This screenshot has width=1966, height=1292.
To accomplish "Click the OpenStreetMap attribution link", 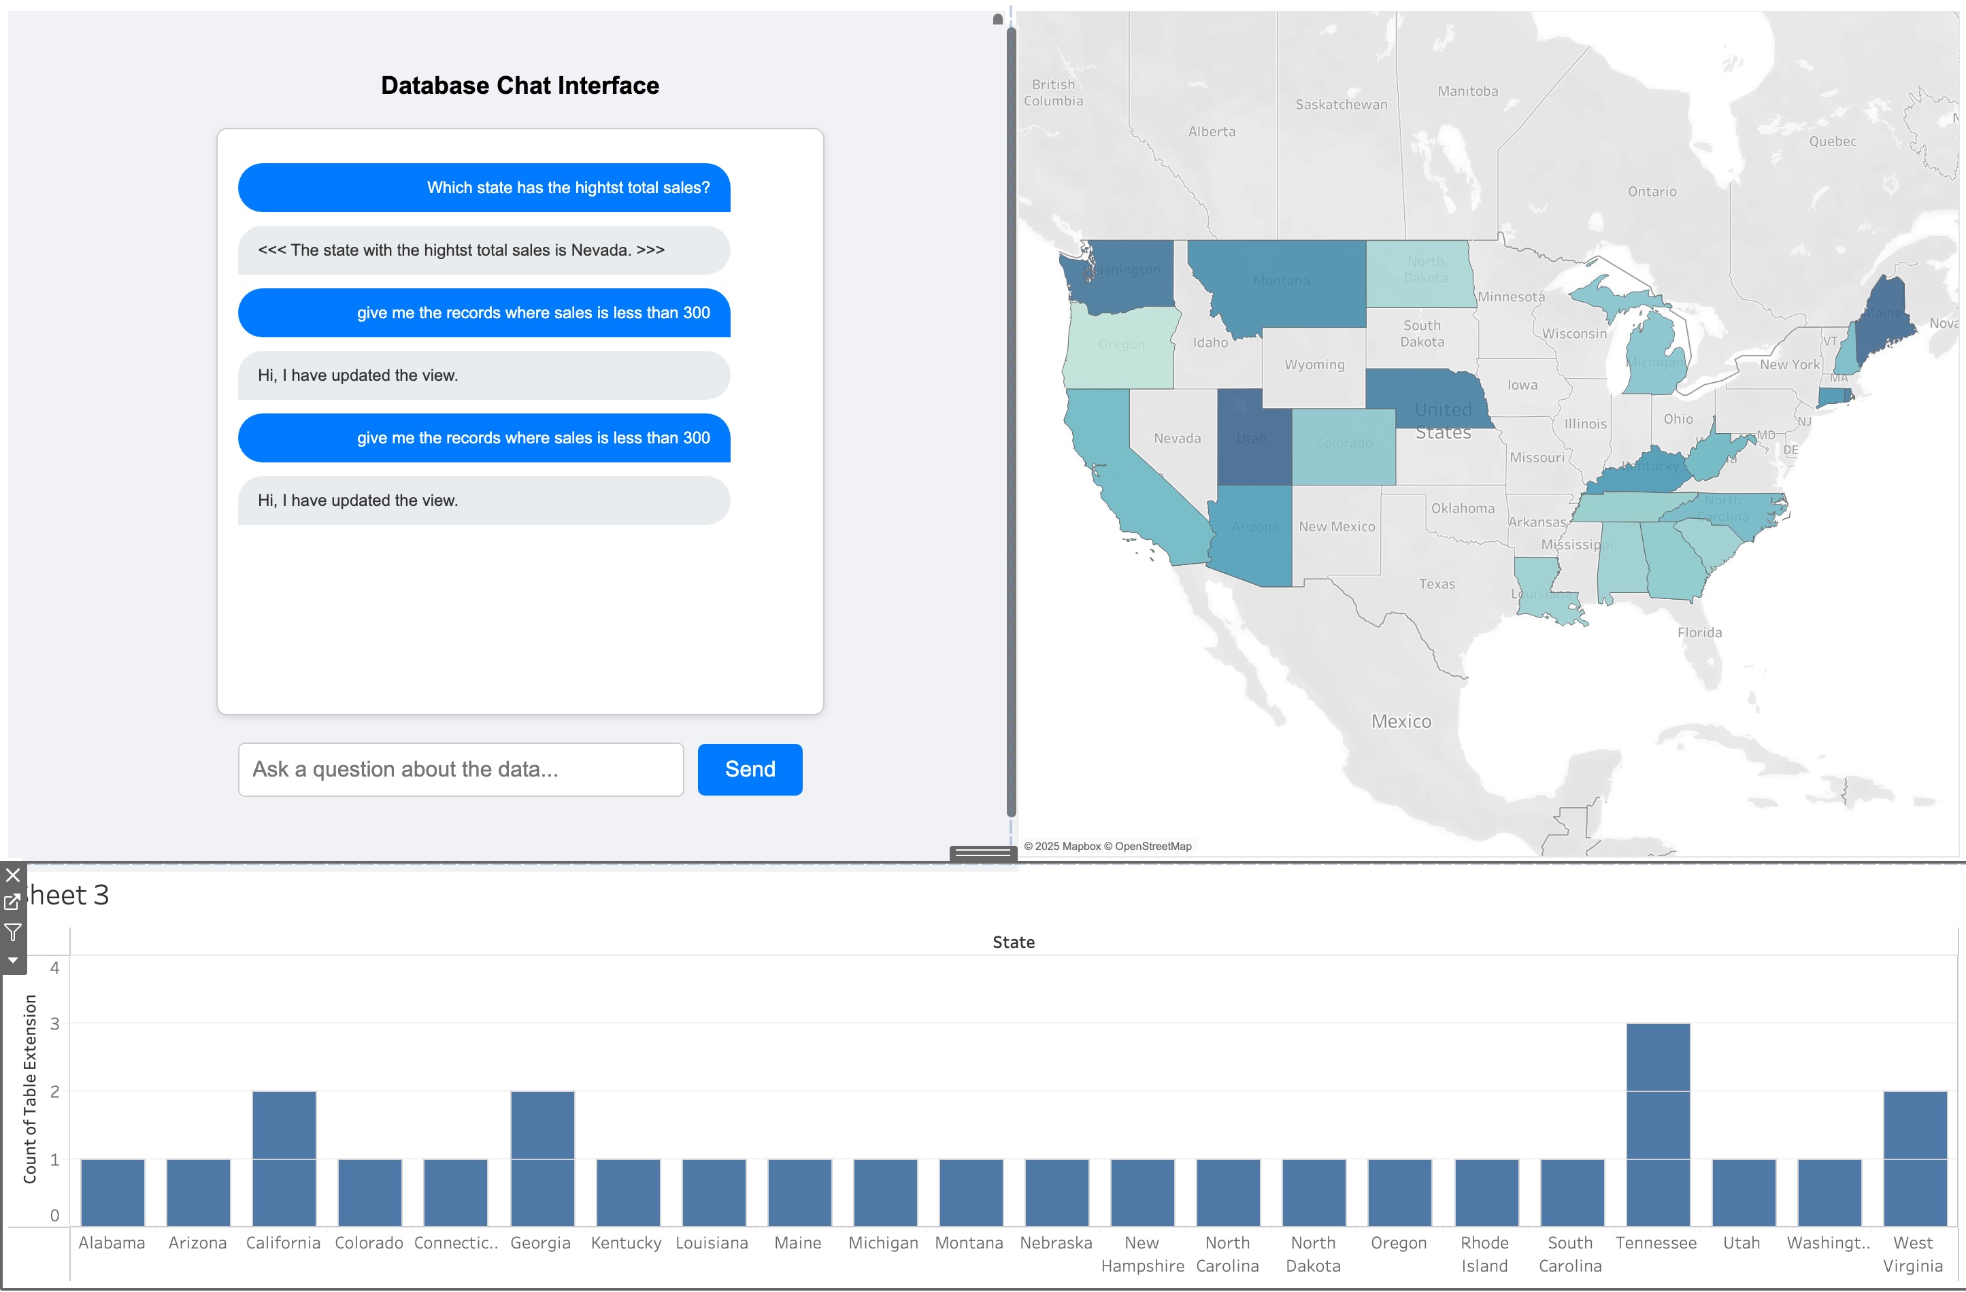I will [1153, 846].
